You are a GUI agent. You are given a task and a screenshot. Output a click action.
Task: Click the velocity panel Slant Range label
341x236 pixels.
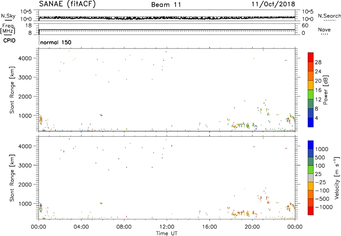12,178
